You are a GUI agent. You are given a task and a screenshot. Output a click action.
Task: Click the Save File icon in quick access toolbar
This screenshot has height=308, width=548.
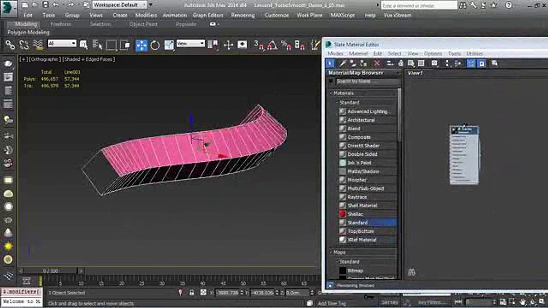[x=45, y=5]
